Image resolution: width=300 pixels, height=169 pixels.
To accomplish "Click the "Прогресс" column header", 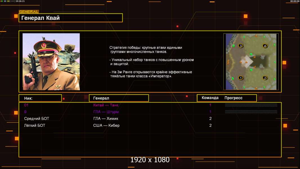I will [233, 98].
